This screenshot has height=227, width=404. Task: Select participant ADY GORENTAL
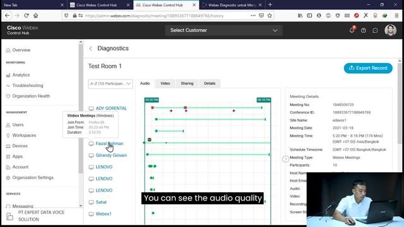tap(111, 108)
